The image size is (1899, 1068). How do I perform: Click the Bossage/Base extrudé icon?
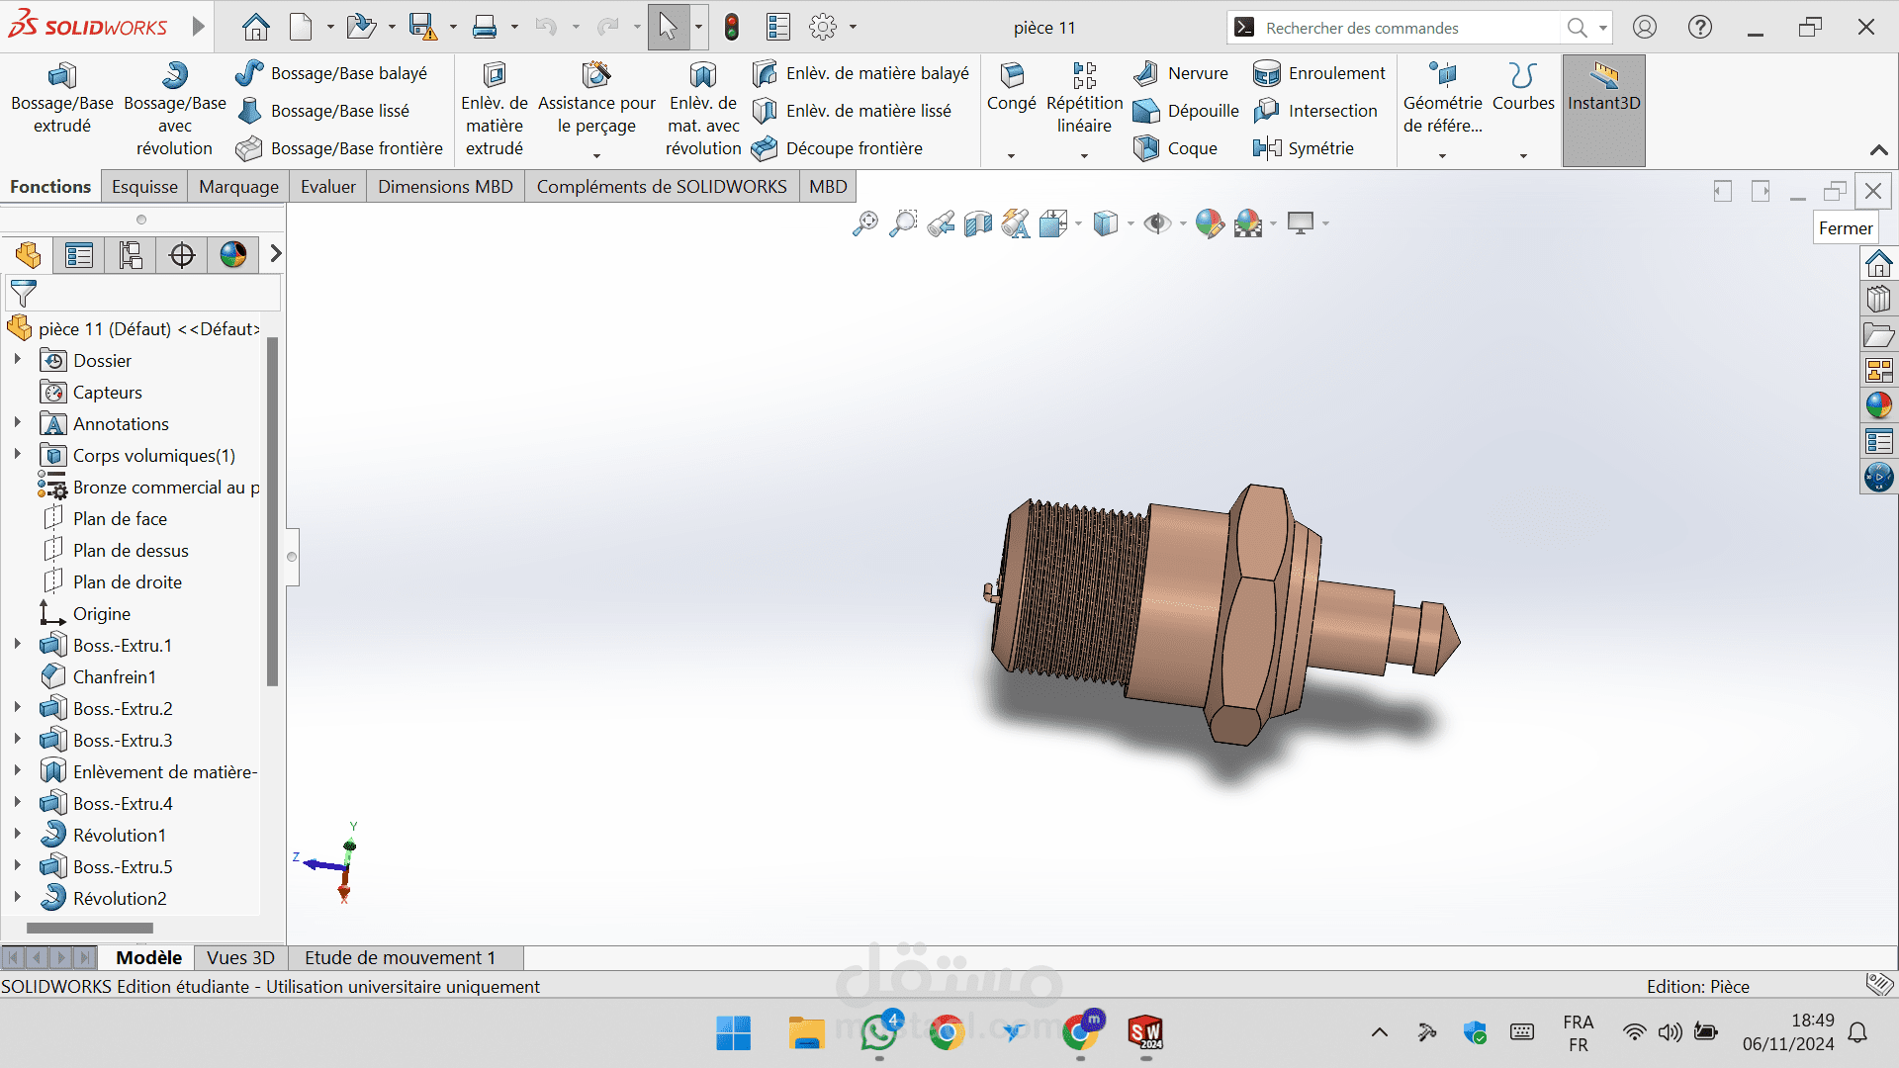pos(61,76)
